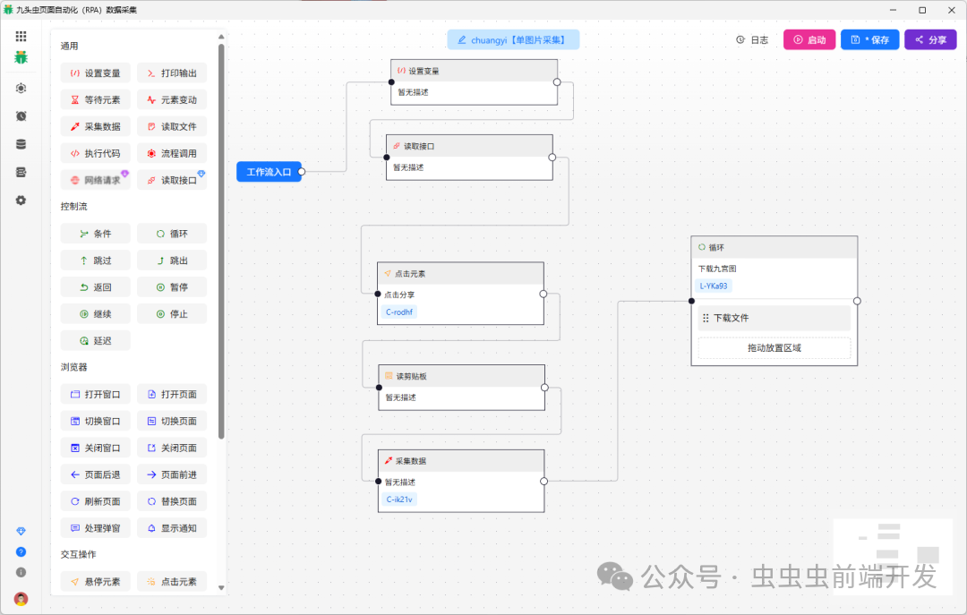
Task: Choose the 返回 block
Action: point(96,286)
